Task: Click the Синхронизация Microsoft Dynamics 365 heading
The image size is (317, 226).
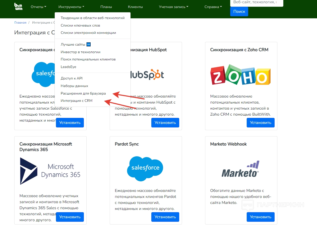Action: tap(46, 147)
